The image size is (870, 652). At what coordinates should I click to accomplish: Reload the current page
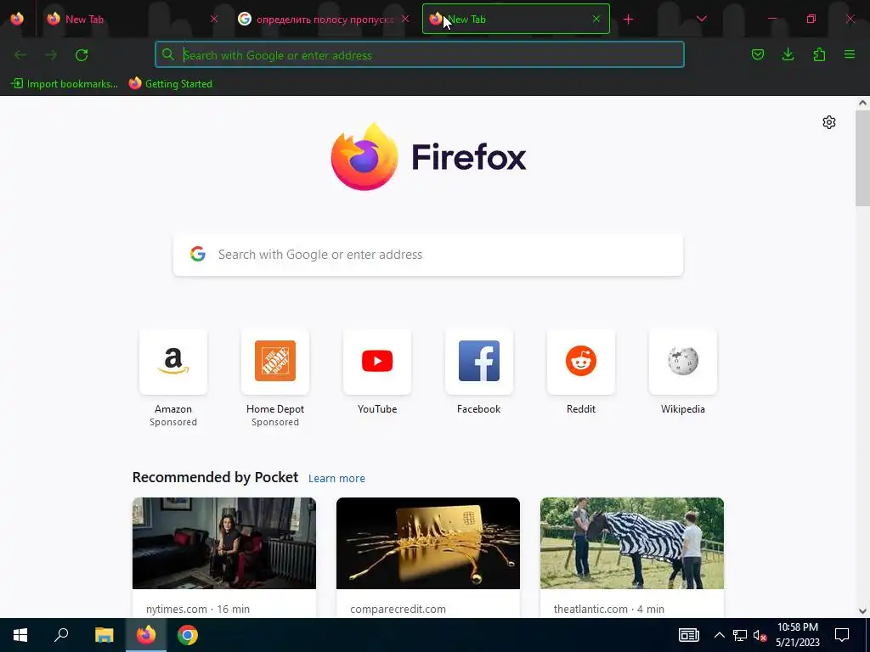pyautogui.click(x=82, y=55)
